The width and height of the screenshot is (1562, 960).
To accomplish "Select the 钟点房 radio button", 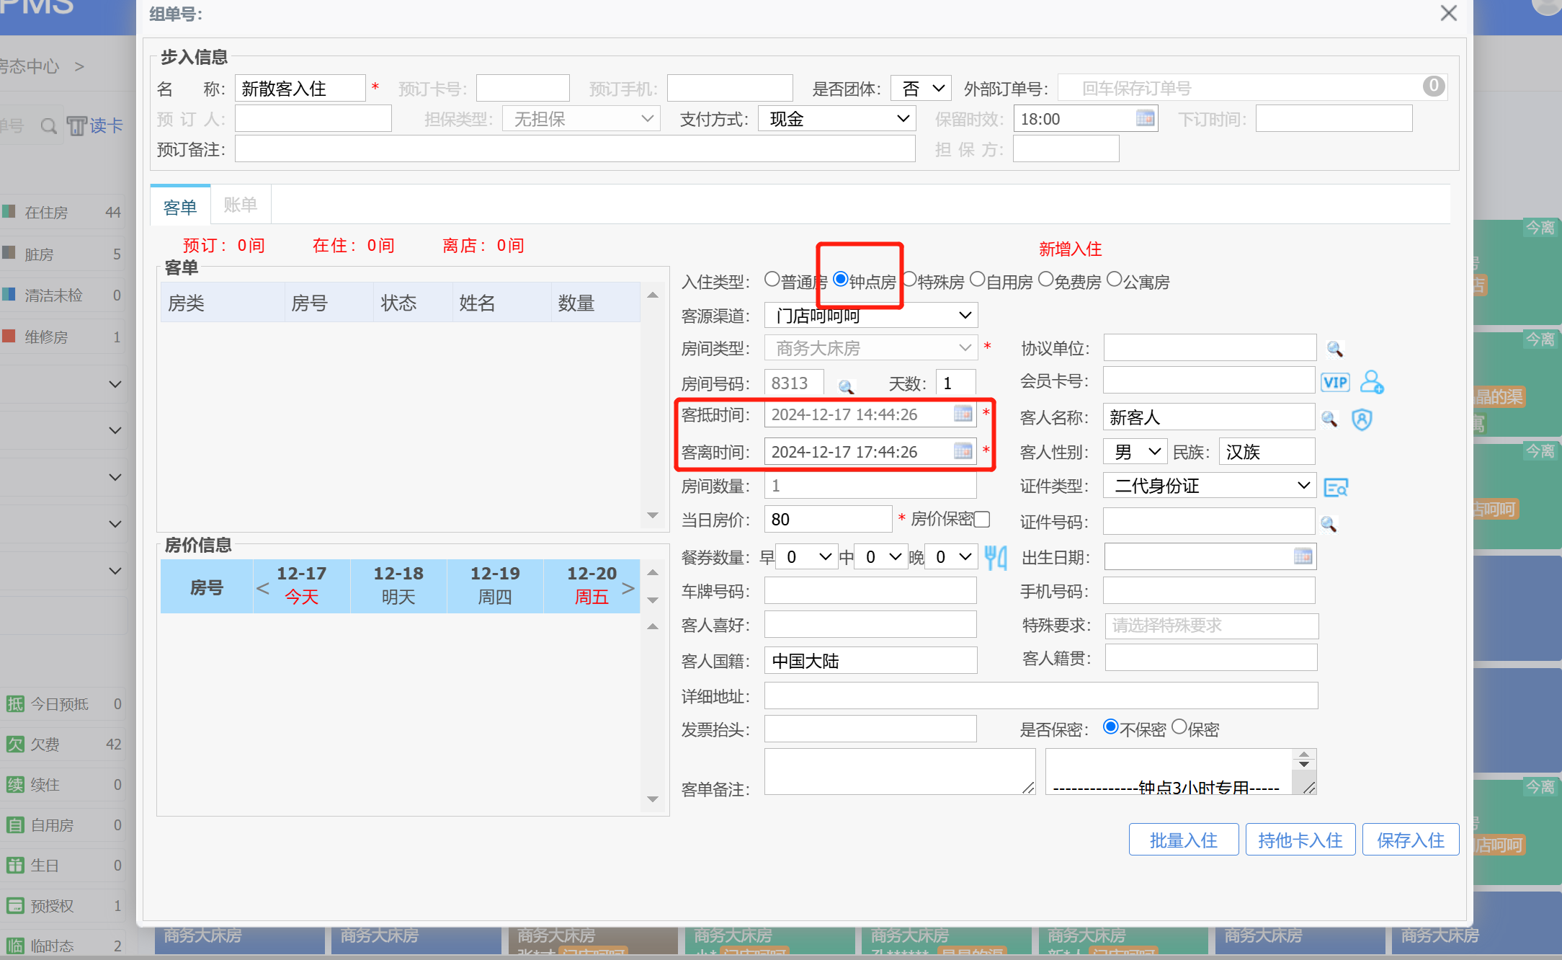I will pos(840,280).
